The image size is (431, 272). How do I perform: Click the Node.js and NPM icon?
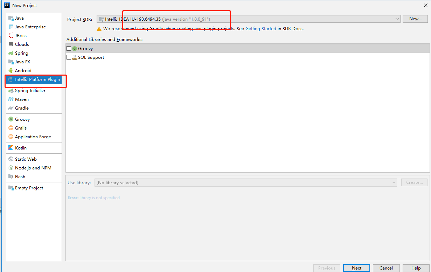pos(11,168)
